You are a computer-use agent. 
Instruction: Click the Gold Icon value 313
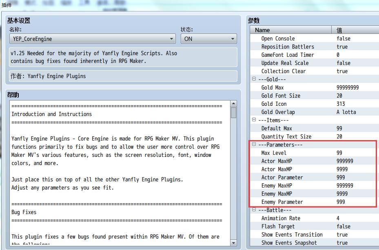coord(341,104)
